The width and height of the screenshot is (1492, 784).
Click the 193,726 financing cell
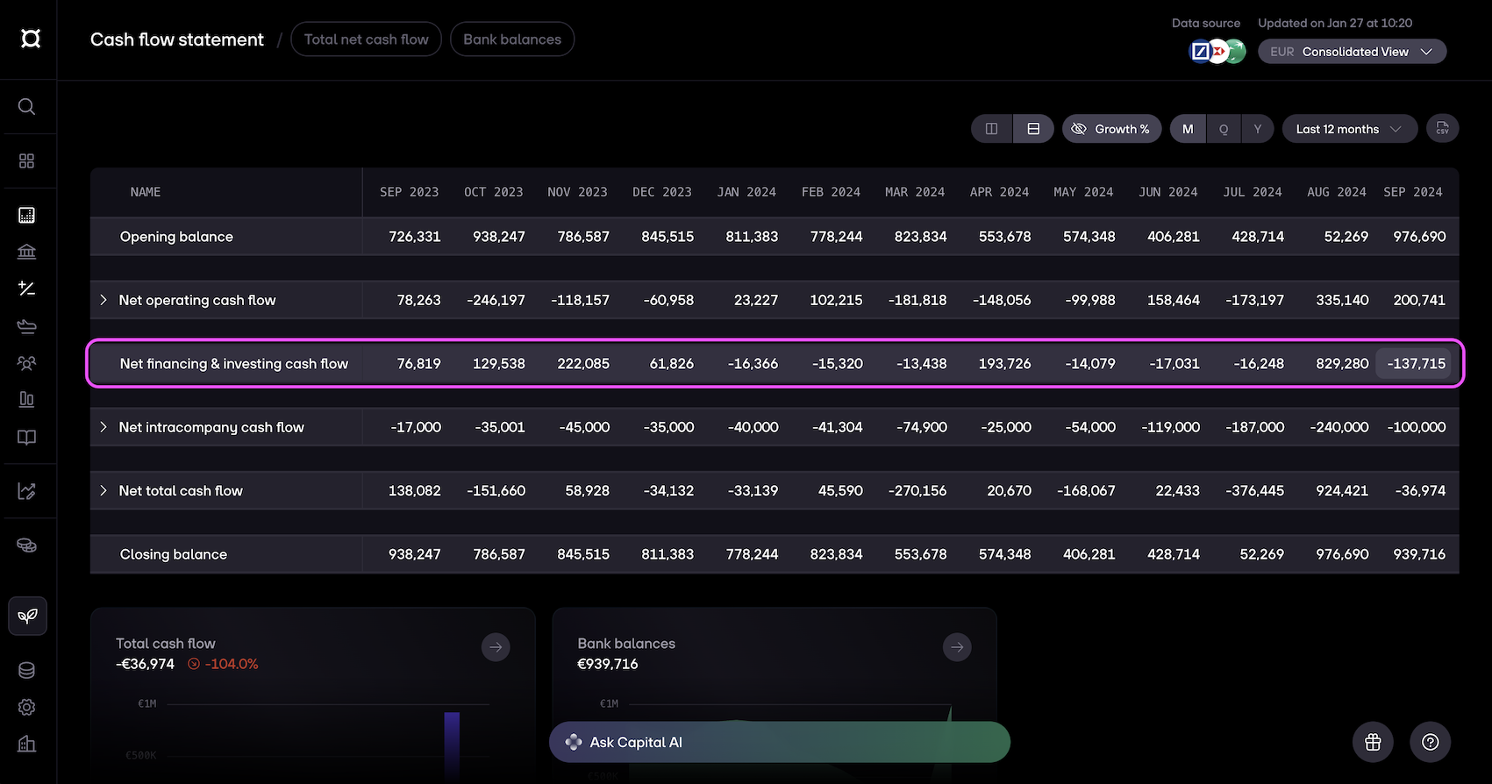1005,364
